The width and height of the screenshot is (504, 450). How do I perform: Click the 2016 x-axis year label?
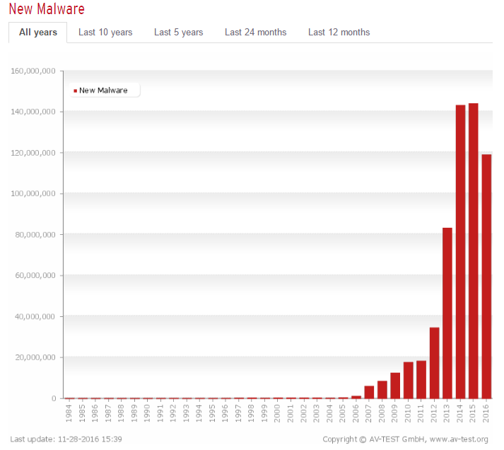click(x=486, y=412)
